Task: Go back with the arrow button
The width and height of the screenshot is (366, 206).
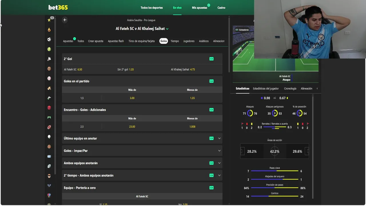Action: click(x=65, y=20)
